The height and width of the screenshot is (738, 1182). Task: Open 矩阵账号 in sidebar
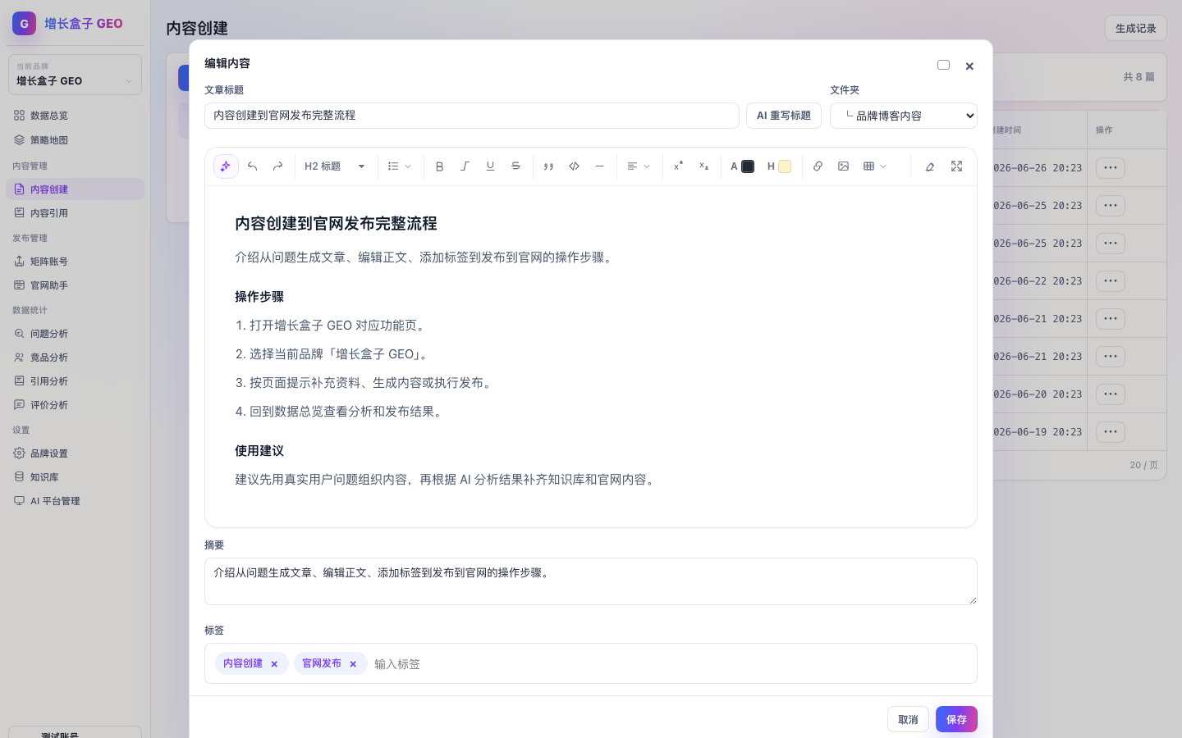coord(75,262)
